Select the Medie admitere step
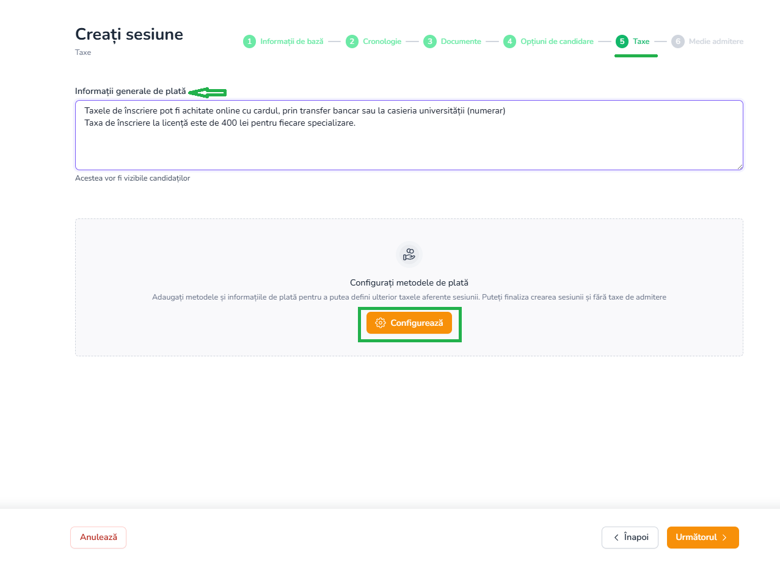This screenshot has height=565, width=780. [x=716, y=41]
